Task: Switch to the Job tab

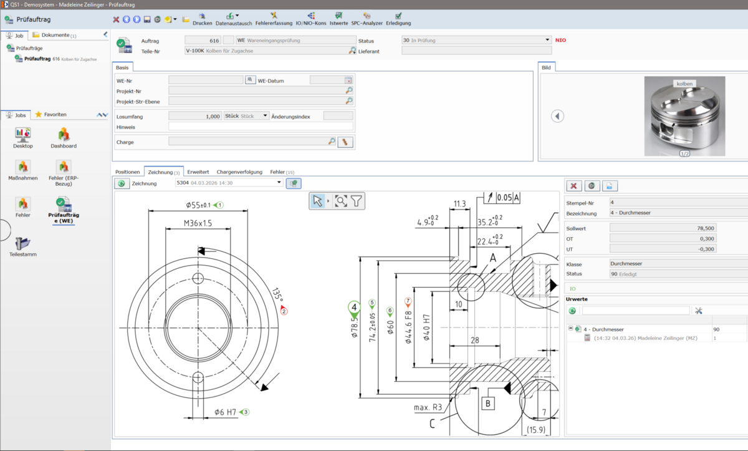Action: click(14, 35)
